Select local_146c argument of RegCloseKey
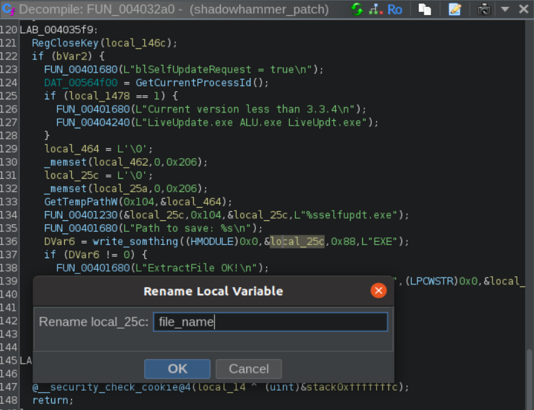Image resolution: width=534 pixels, height=410 pixels. [x=135, y=43]
